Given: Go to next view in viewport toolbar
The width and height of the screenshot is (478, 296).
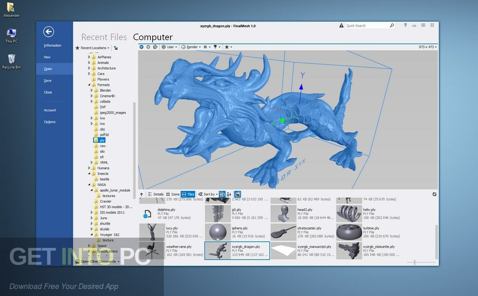Looking at the screenshot, I should pyautogui.click(x=148, y=47).
